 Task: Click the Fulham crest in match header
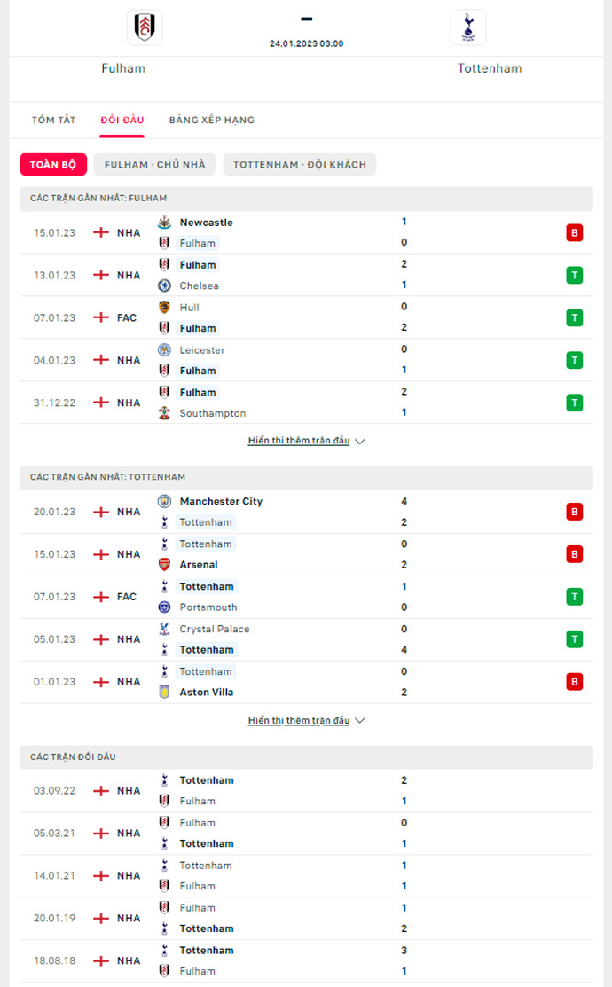click(144, 27)
